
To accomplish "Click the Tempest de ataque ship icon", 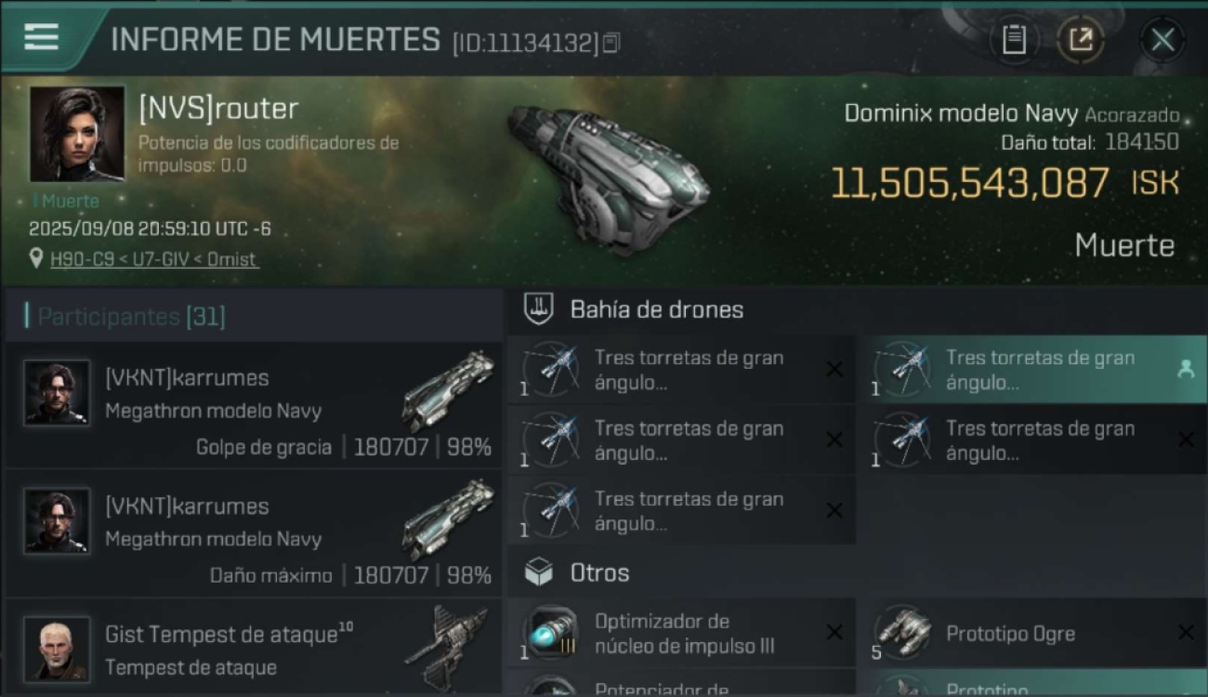I will tap(448, 648).
